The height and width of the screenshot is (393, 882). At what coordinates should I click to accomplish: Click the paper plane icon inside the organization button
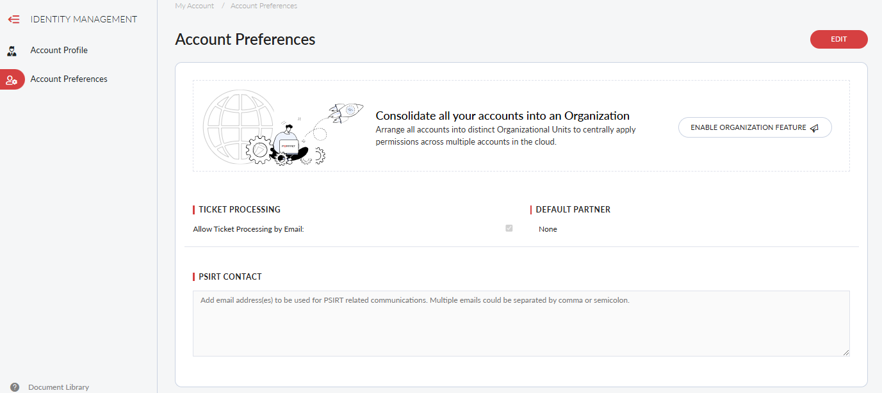coord(814,127)
